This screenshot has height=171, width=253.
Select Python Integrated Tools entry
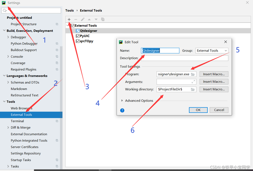pos(29,141)
